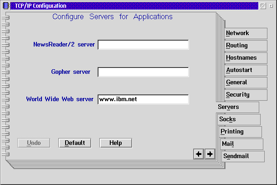Select the Hostnames tab
Screen dimensions: 277x185
tap(246, 58)
